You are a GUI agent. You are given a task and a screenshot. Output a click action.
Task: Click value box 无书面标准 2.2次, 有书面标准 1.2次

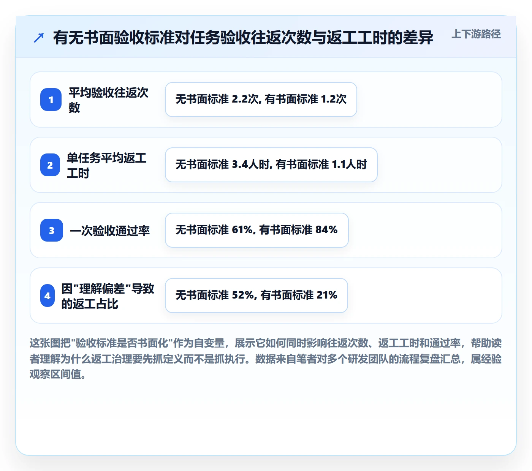pyautogui.click(x=261, y=100)
